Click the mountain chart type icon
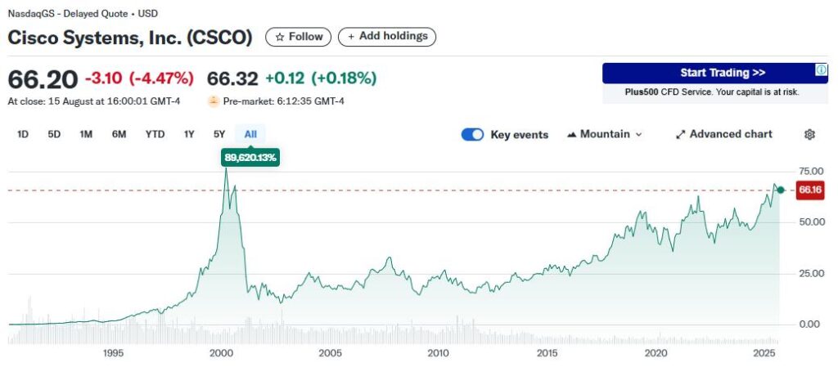 572,134
